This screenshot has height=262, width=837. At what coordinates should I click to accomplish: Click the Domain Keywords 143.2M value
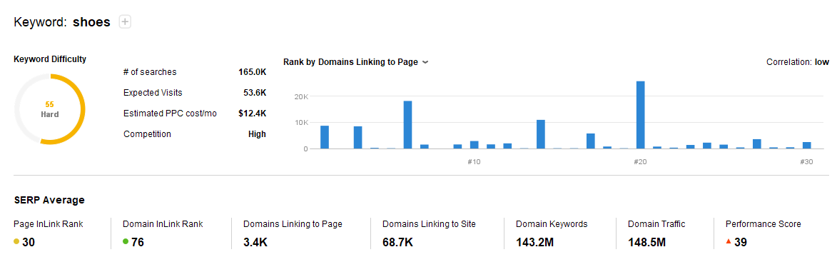click(x=535, y=242)
